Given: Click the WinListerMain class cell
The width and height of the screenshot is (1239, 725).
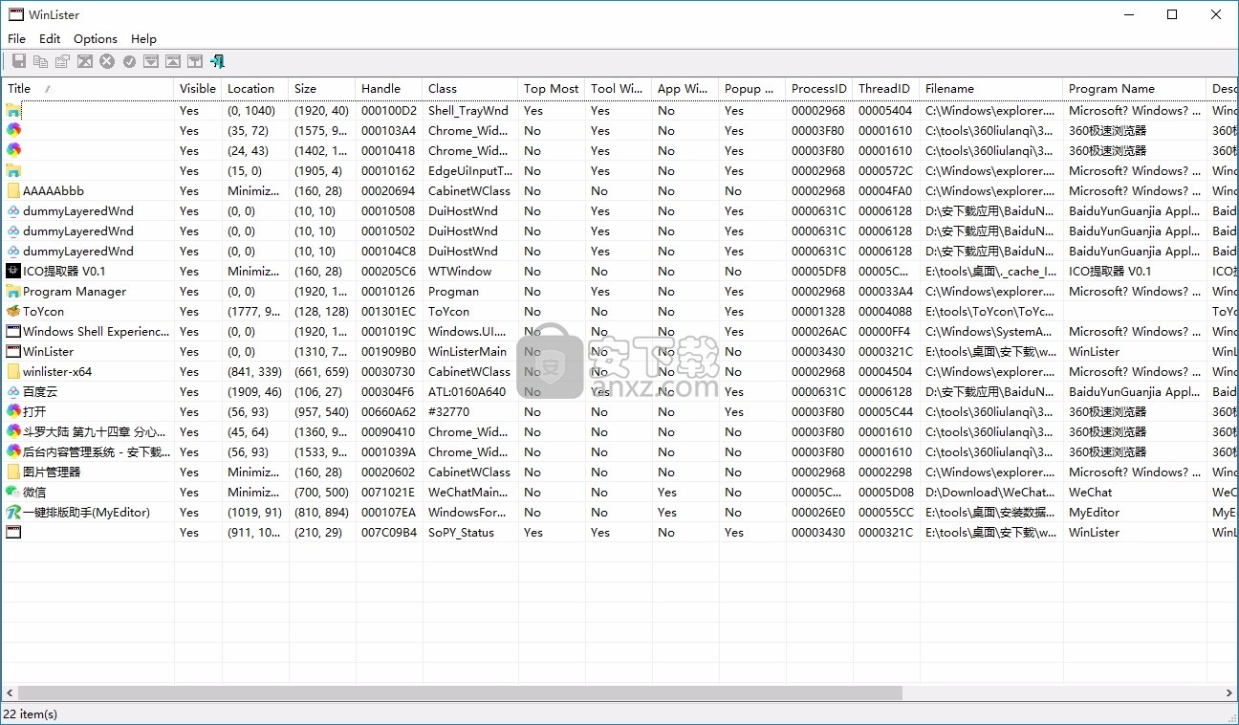Looking at the screenshot, I should tap(467, 351).
